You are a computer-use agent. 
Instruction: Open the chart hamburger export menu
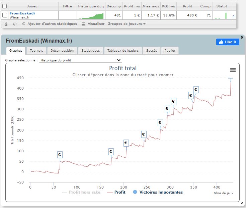click(x=233, y=70)
